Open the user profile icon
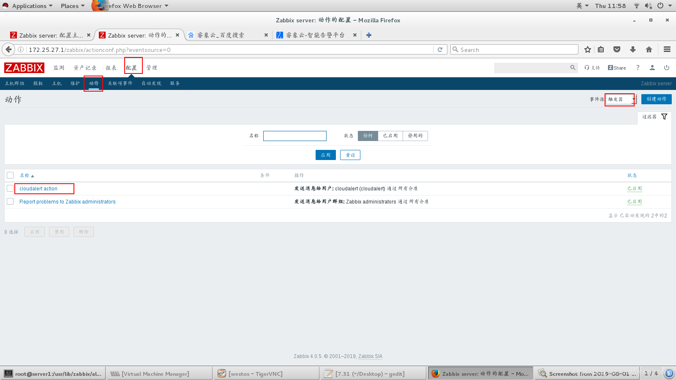Viewport: 676px width, 380px height. [652, 68]
